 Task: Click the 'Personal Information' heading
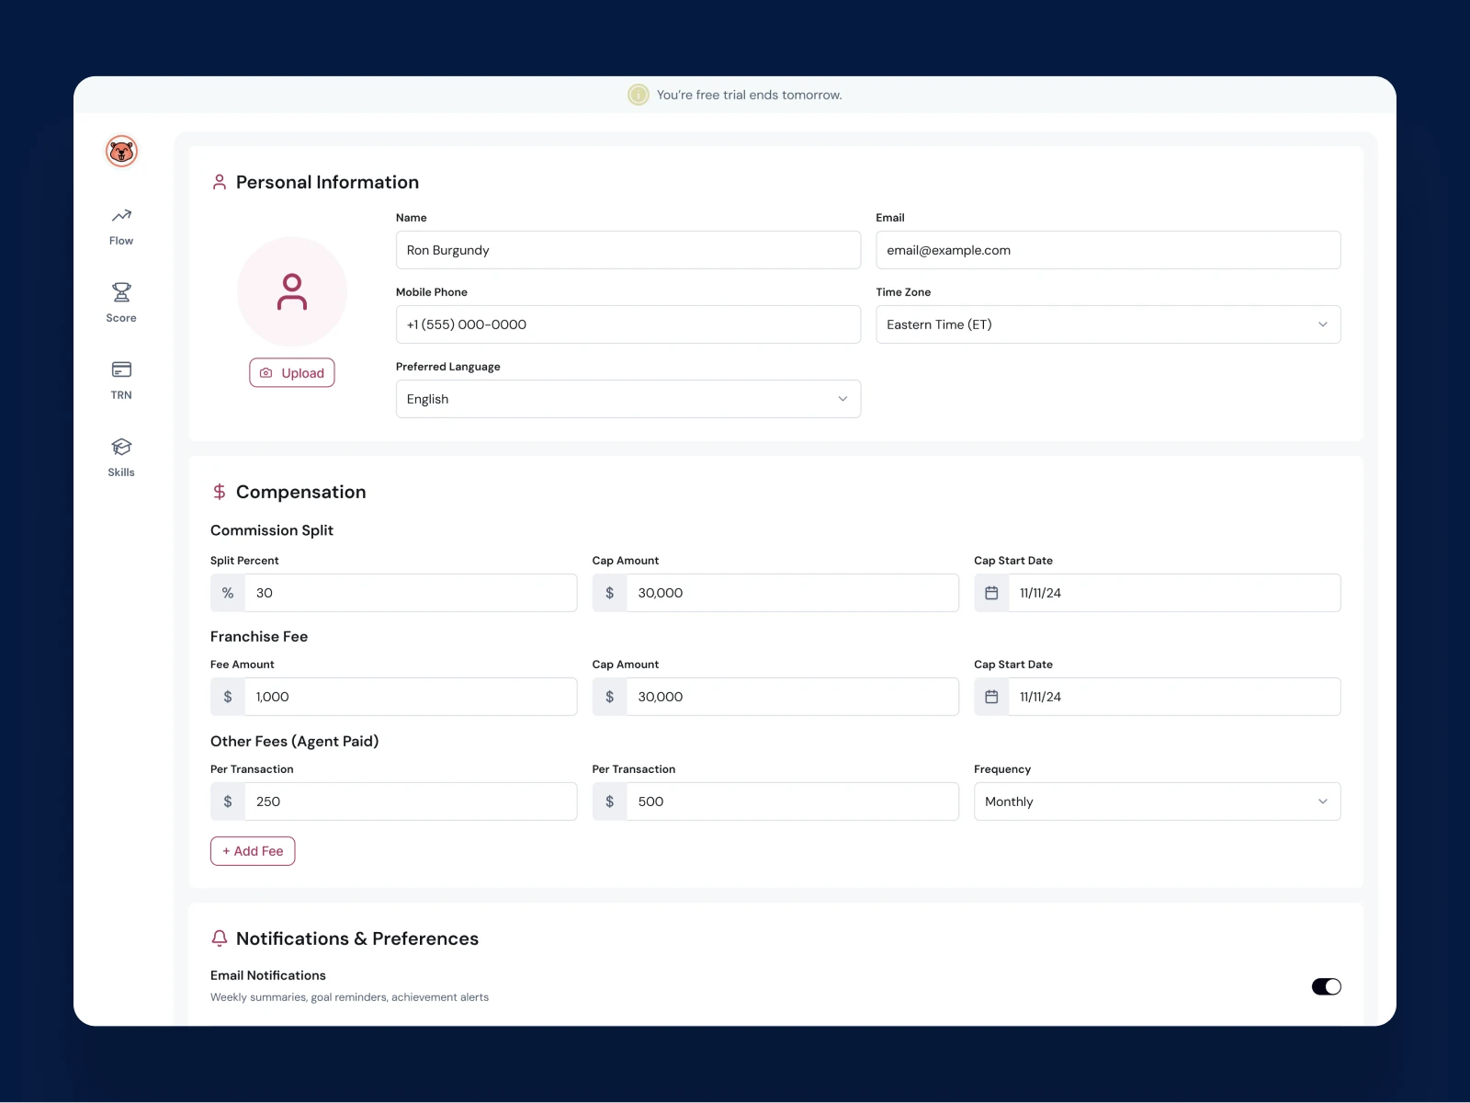tap(327, 182)
